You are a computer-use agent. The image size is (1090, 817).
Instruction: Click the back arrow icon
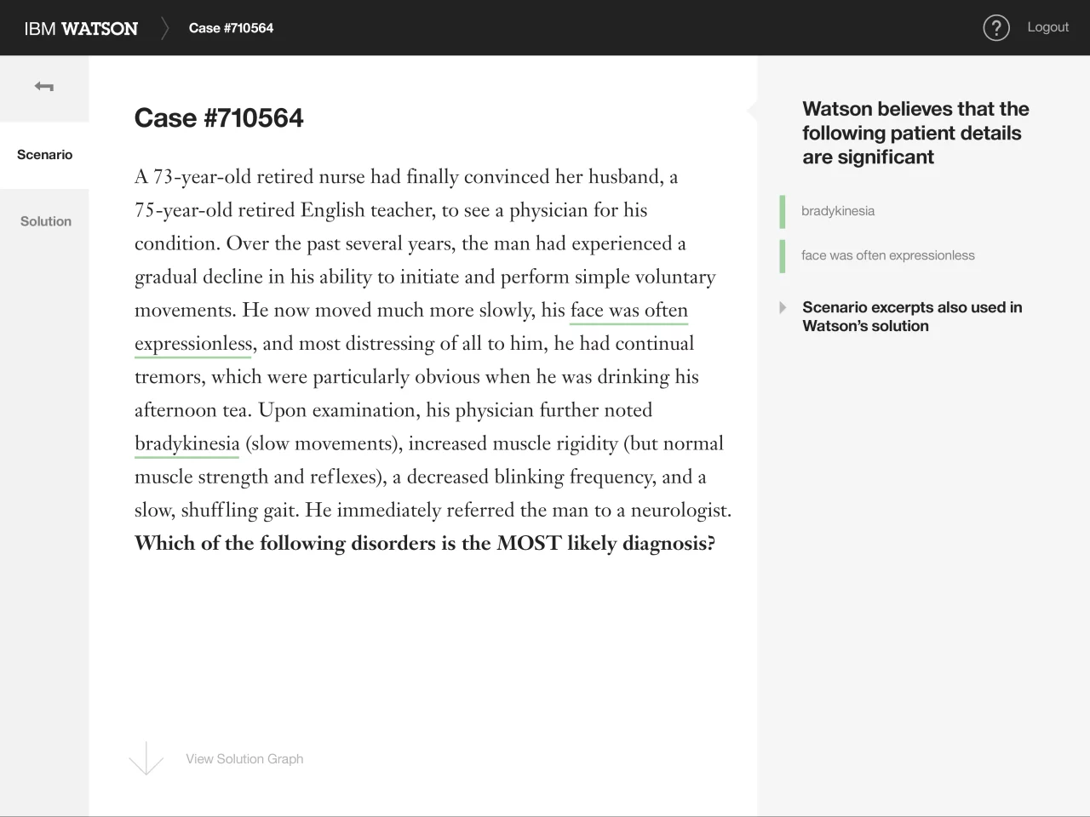(44, 87)
